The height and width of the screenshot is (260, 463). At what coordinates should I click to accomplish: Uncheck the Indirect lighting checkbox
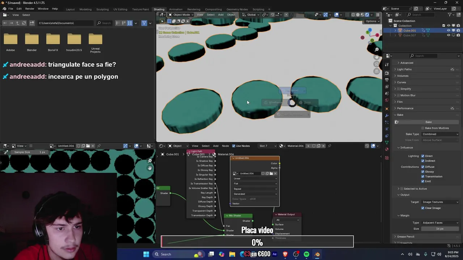click(422, 161)
